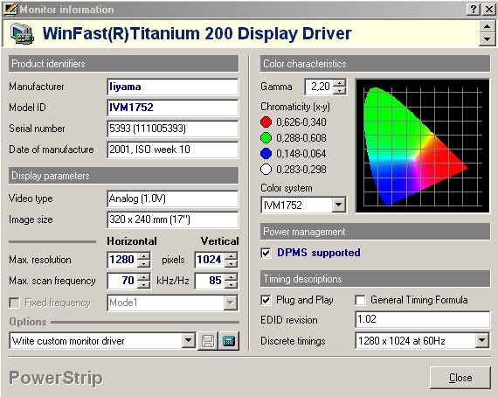Click the Image size field
The image size is (498, 397).
pos(172,219)
